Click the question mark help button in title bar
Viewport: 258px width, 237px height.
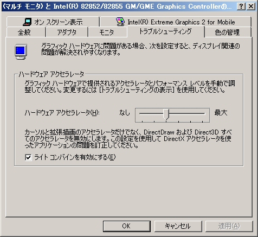(241, 7)
